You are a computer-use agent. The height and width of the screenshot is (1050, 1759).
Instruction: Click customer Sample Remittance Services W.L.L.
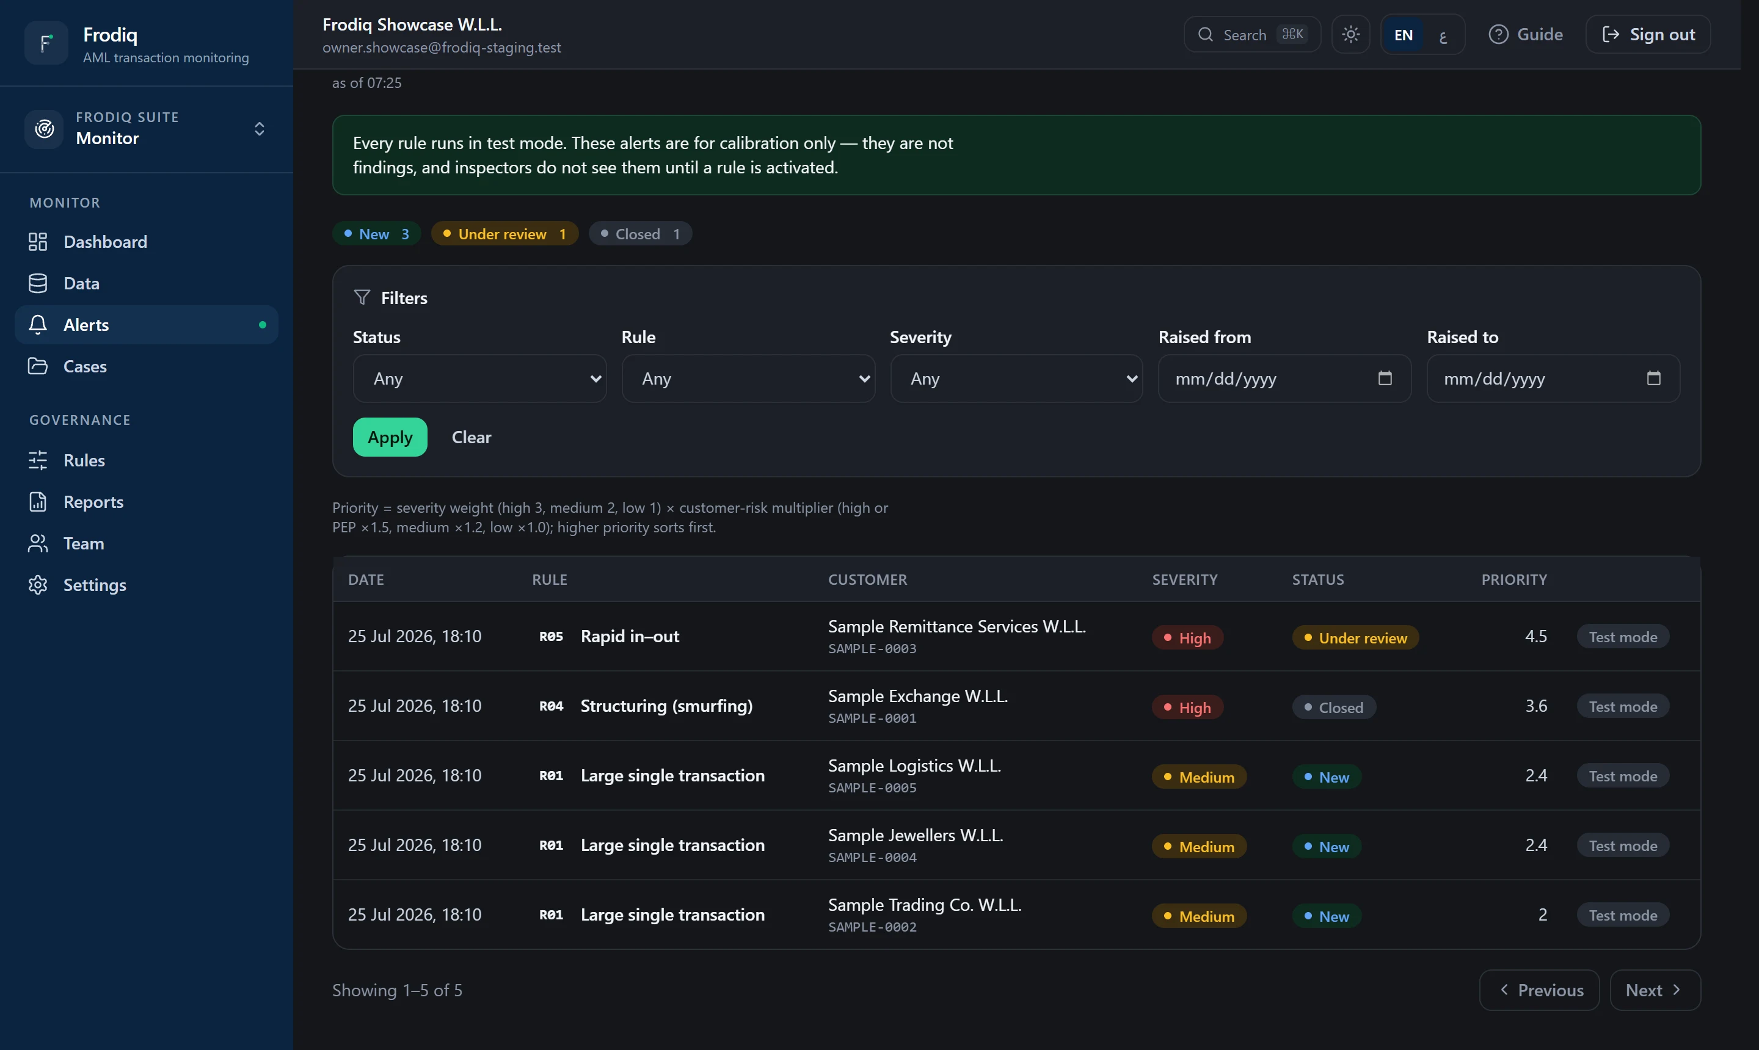[957, 627]
